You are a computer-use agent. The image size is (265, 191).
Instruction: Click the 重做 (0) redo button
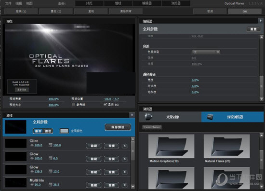[56, 12]
